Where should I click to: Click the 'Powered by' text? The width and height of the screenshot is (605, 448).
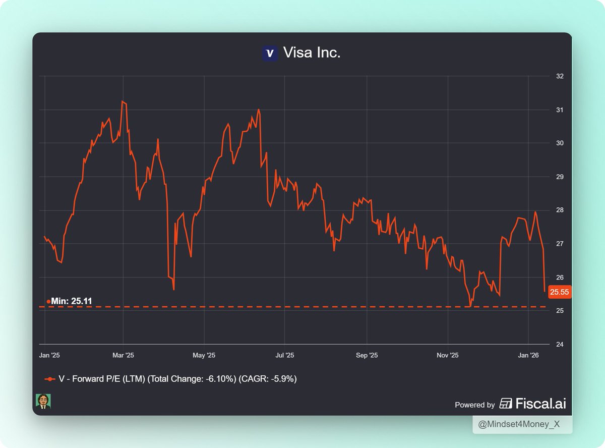tap(474, 405)
